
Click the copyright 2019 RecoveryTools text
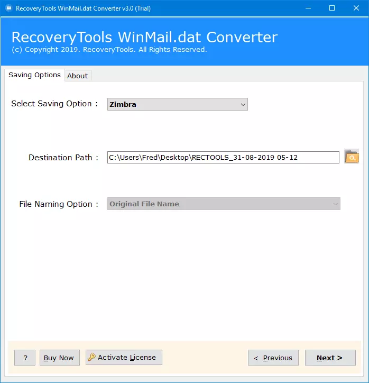(109, 50)
